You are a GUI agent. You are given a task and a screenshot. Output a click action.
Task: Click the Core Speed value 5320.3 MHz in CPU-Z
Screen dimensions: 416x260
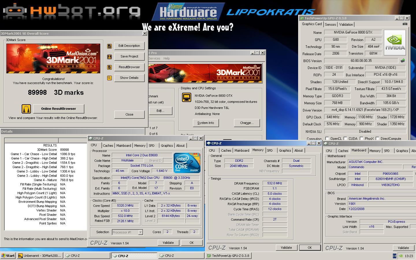click(125, 206)
